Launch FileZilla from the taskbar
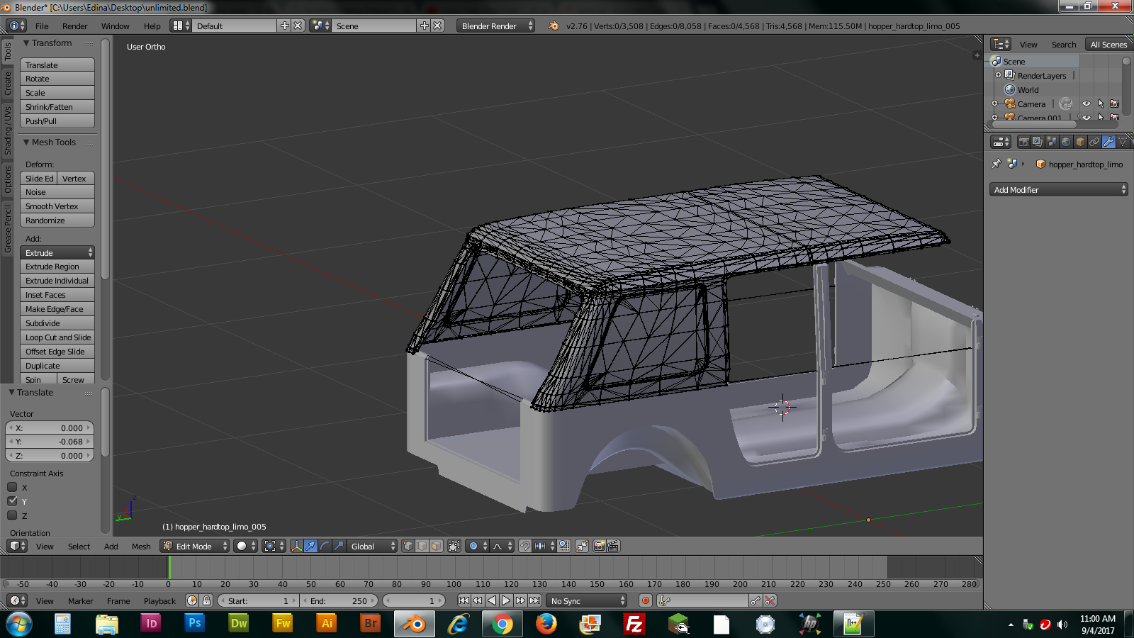Screen dimensions: 1134x638 (634, 624)
